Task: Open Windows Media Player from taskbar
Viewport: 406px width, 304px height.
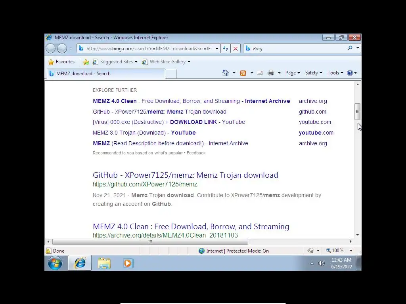Action: pos(128,263)
